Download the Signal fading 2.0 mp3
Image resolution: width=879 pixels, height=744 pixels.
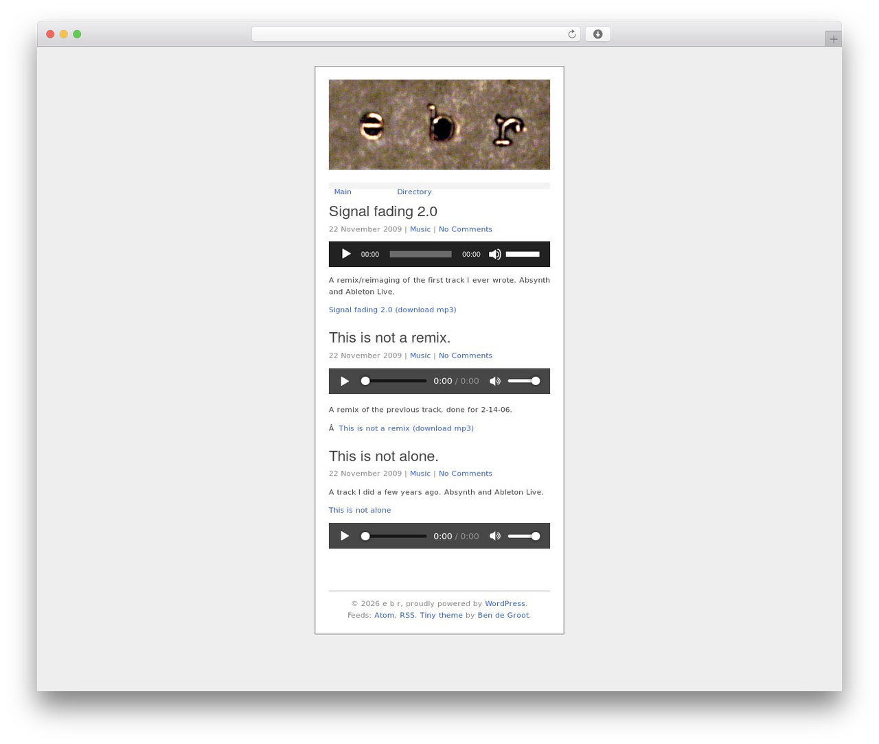tap(393, 310)
